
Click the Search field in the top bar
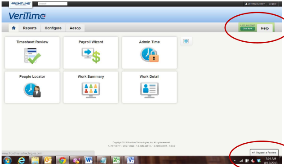coord(53,4)
